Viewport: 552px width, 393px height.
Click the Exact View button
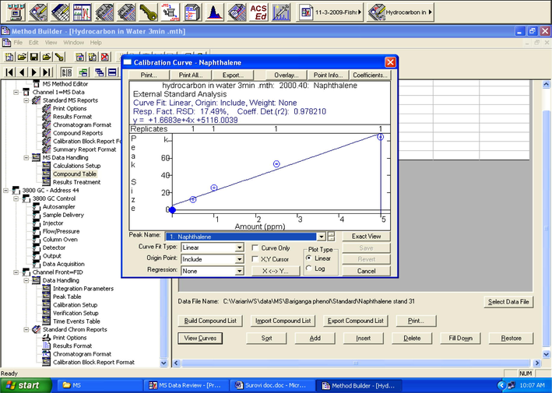tap(366, 237)
